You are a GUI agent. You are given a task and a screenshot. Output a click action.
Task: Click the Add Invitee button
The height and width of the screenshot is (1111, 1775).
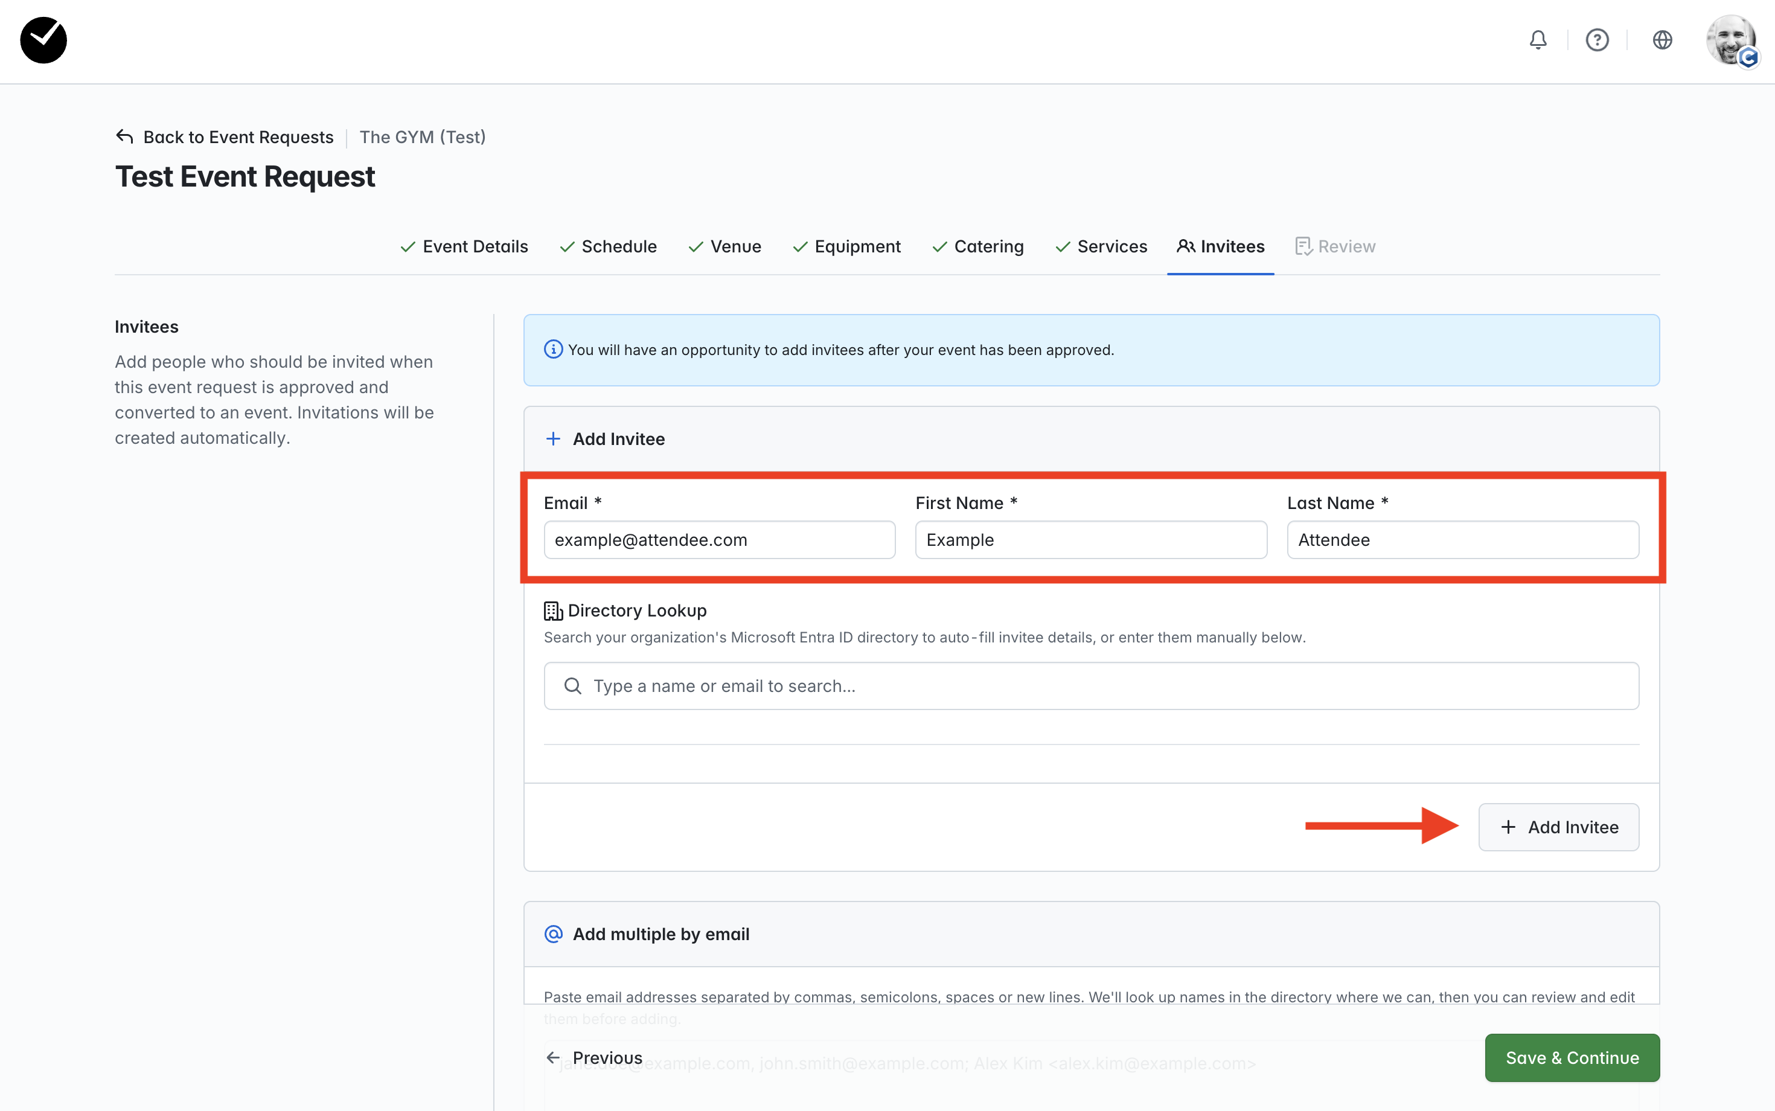tap(1558, 827)
